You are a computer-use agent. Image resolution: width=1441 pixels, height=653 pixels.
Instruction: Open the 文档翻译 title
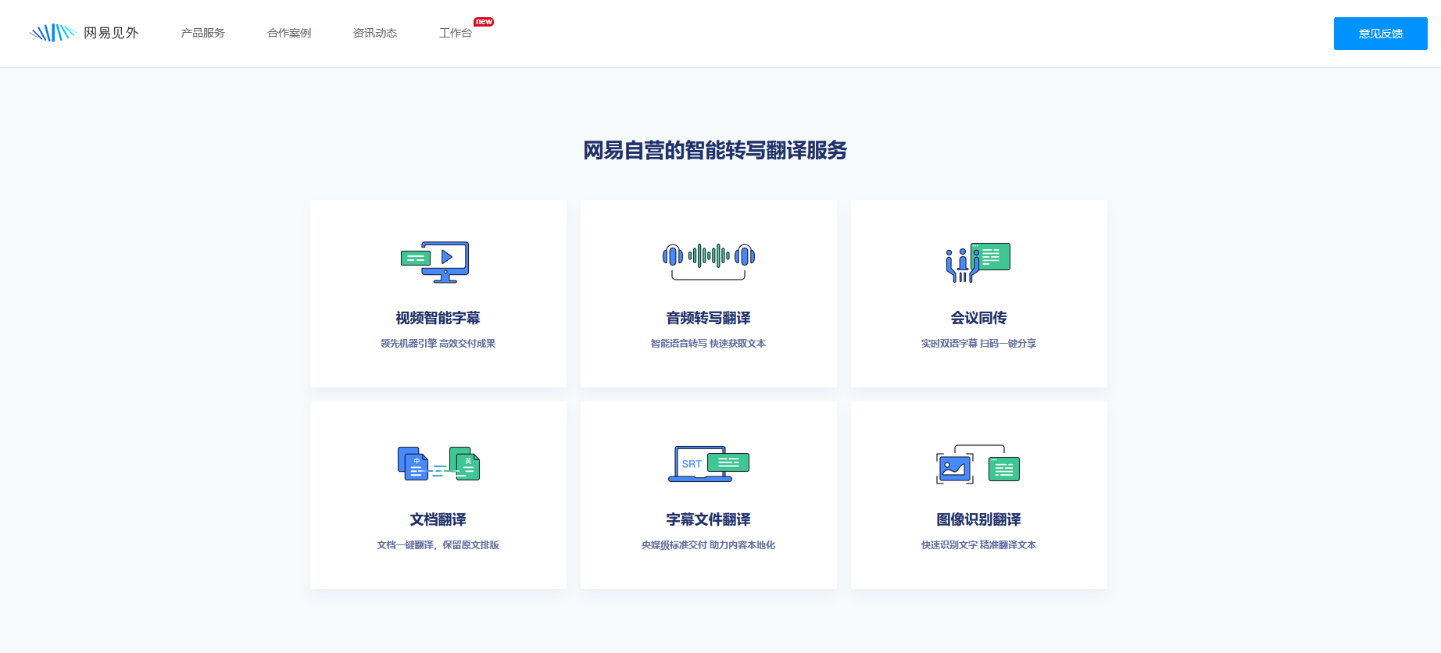tap(438, 519)
